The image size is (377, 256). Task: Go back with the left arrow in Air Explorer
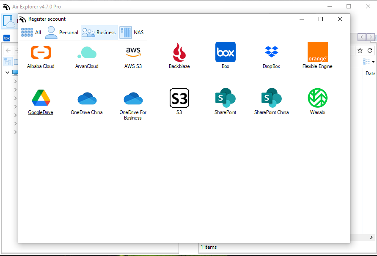pyautogui.click(x=8, y=50)
